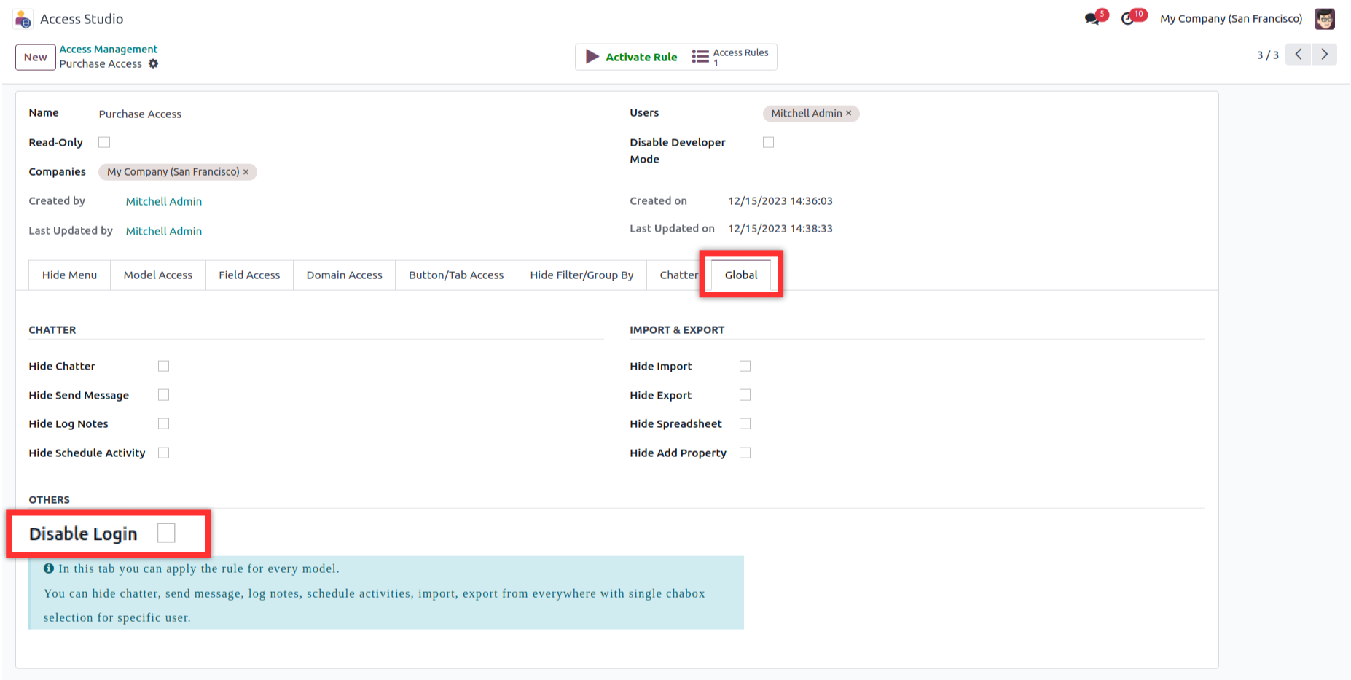1351x680 pixels.
Task: Tick the Hide Export checkbox
Action: pos(745,395)
